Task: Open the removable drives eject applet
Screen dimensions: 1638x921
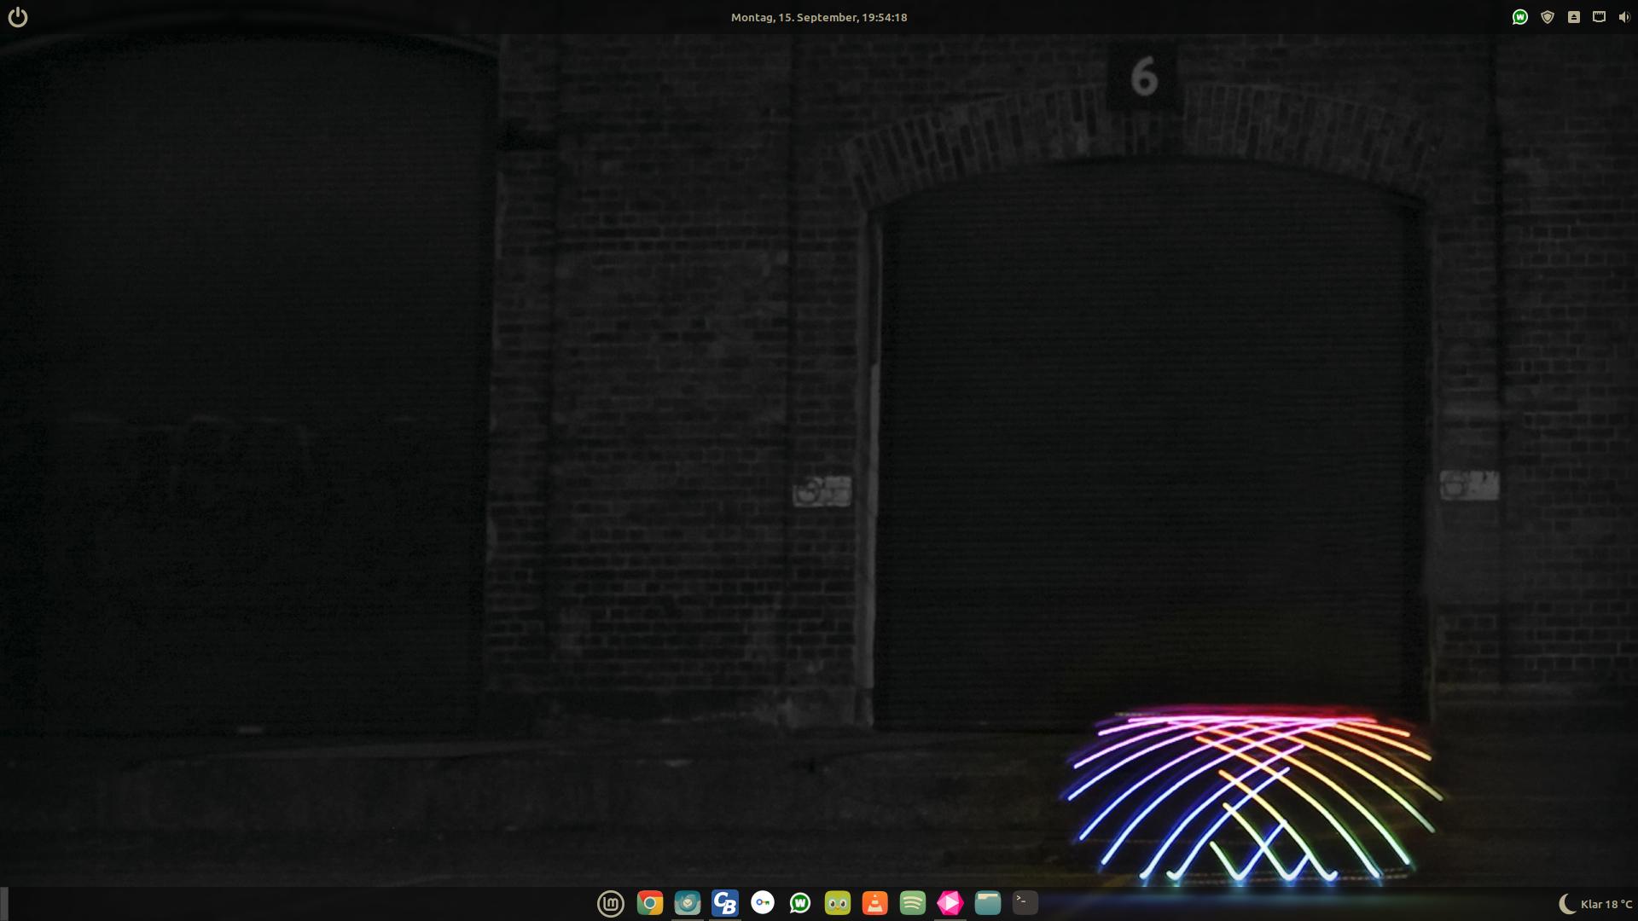Action: (1573, 17)
